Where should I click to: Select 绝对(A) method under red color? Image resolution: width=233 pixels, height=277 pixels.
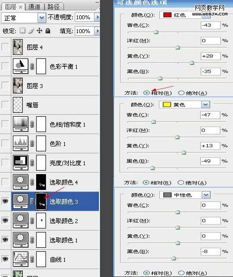[x=181, y=93]
